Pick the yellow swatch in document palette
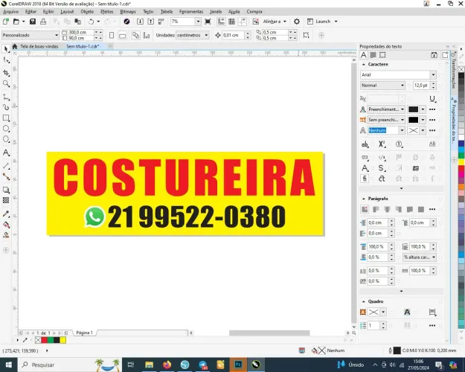465x372 pixels. 63,340
